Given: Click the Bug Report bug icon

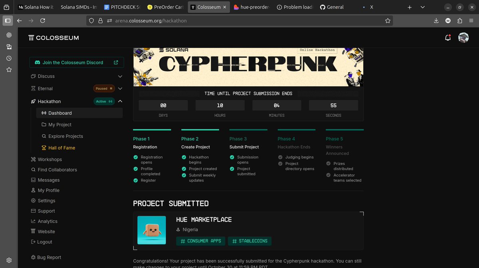Looking at the screenshot, I should (x=34, y=257).
